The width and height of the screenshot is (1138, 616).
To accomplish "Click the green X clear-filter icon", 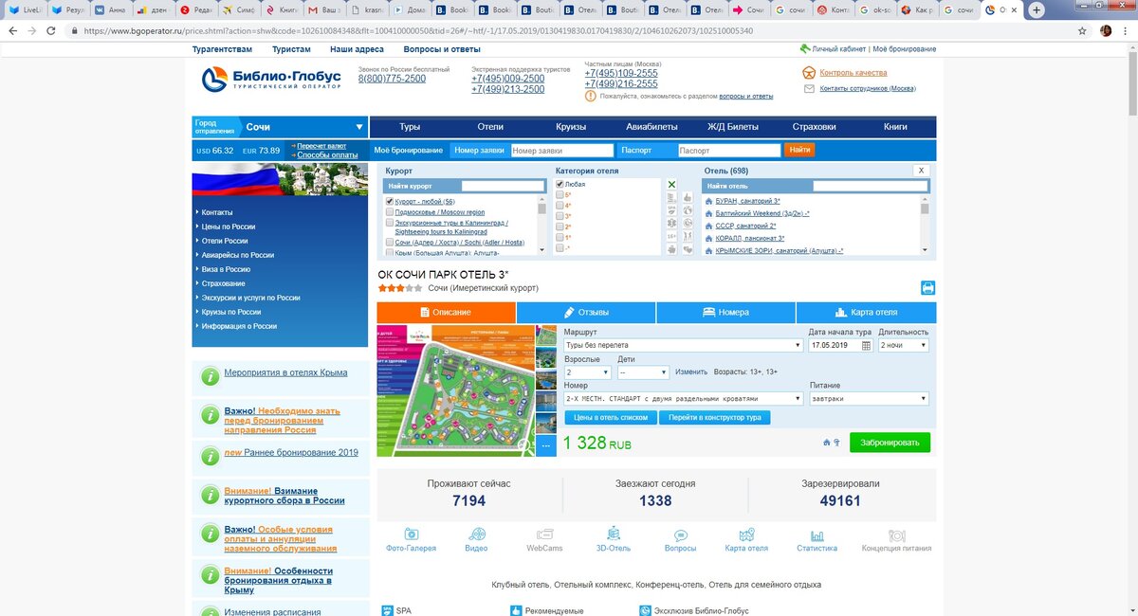I will pos(671,185).
